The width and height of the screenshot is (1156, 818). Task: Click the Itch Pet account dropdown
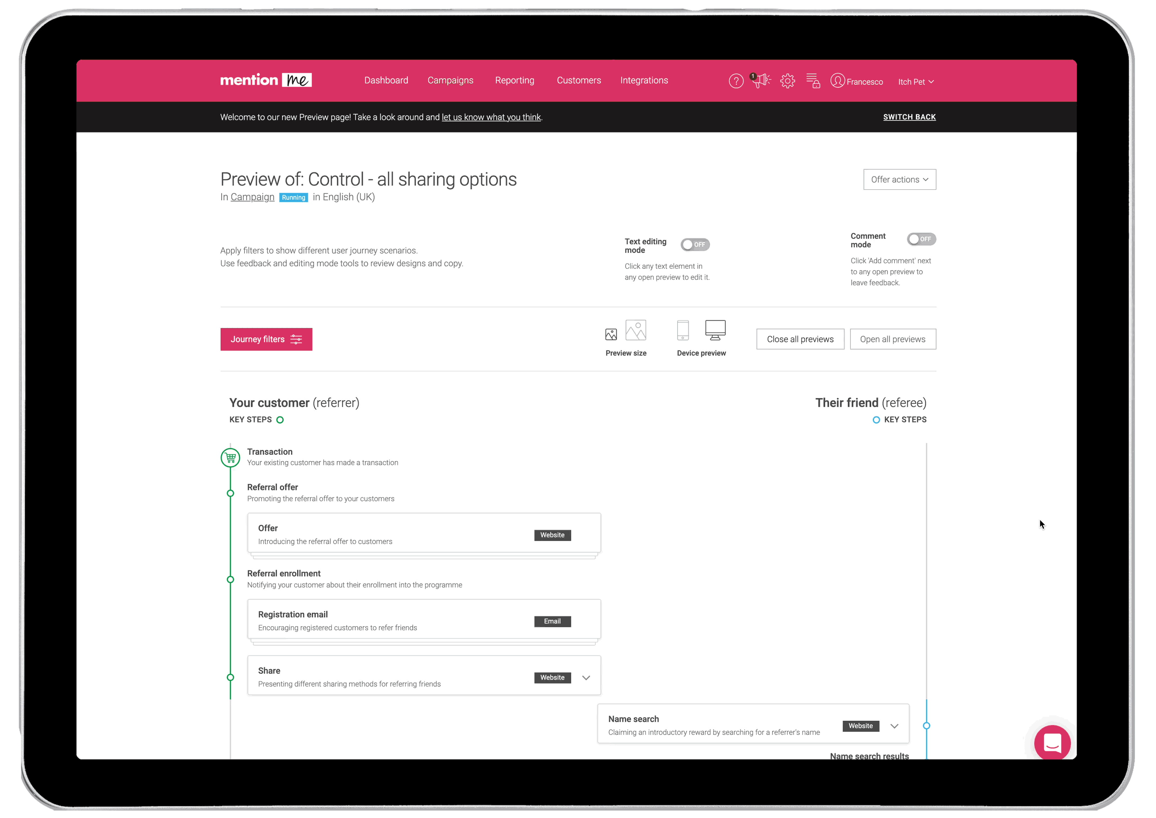tap(917, 81)
